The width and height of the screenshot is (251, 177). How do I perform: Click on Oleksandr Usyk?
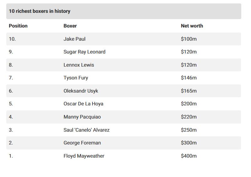[81, 91]
